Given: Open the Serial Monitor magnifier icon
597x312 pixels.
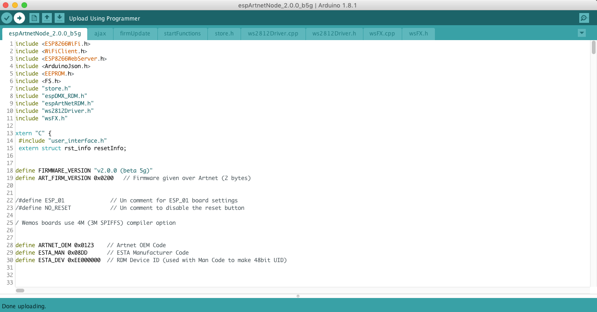Looking at the screenshot, I should (584, 18).
